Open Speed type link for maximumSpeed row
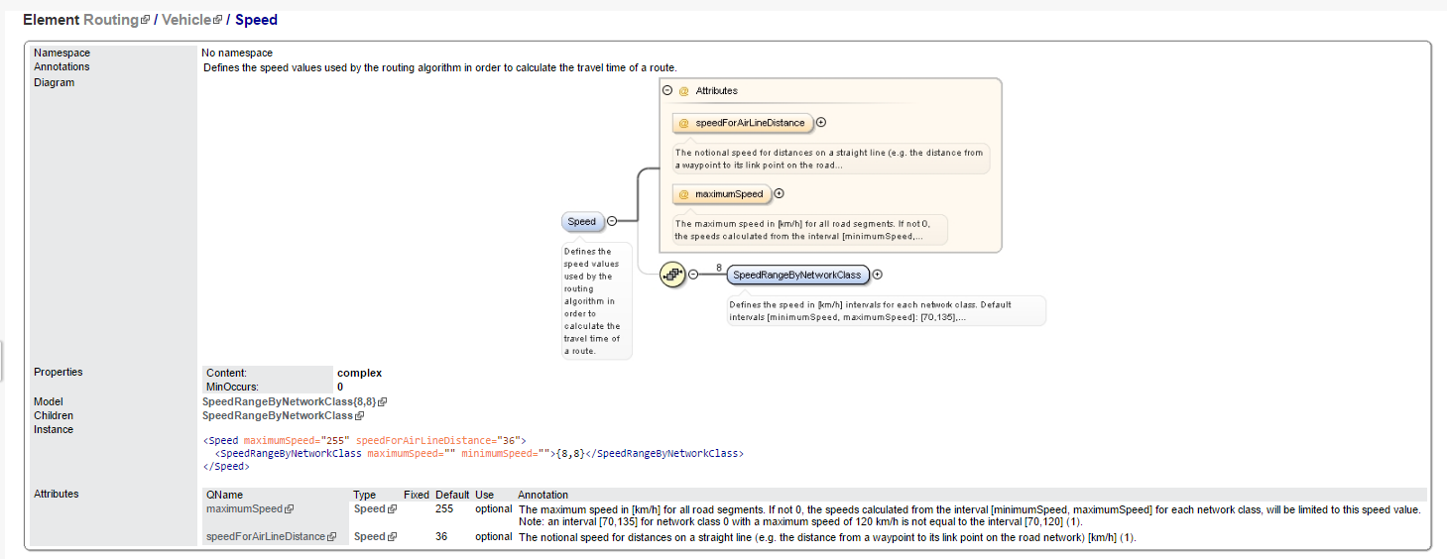This screenshot has width=1447, height=559. pyautogui.click(x=369, y=509)
